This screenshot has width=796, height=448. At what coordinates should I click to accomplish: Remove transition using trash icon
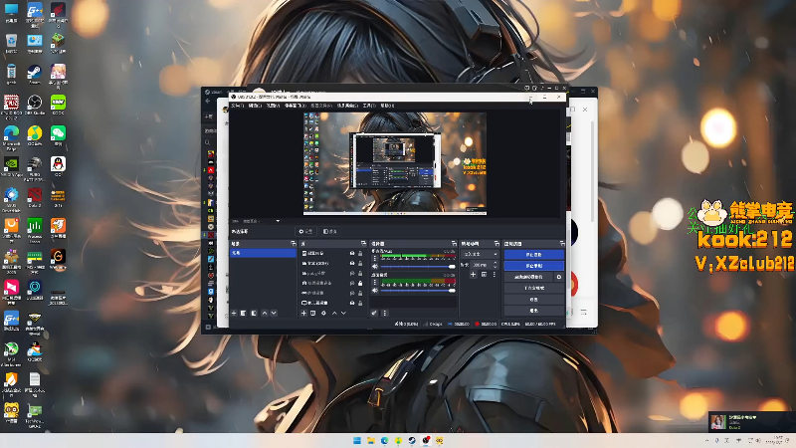click(x=484, y=275)
